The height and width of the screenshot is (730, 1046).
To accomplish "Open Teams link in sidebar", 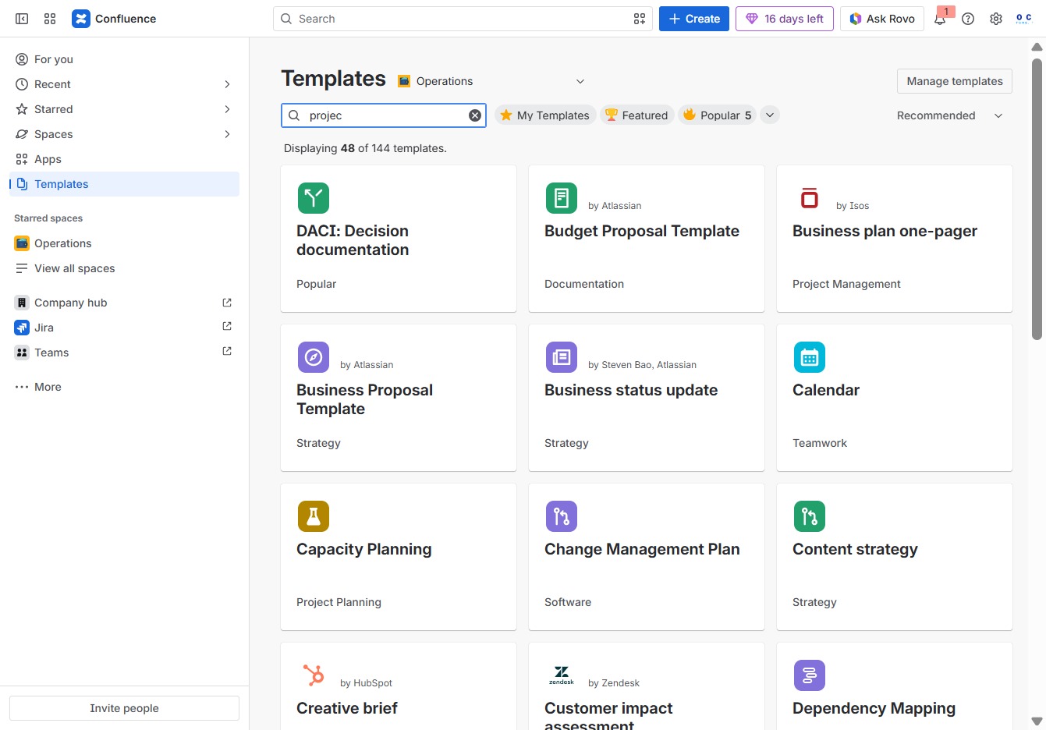I will (x=51, y=353).
